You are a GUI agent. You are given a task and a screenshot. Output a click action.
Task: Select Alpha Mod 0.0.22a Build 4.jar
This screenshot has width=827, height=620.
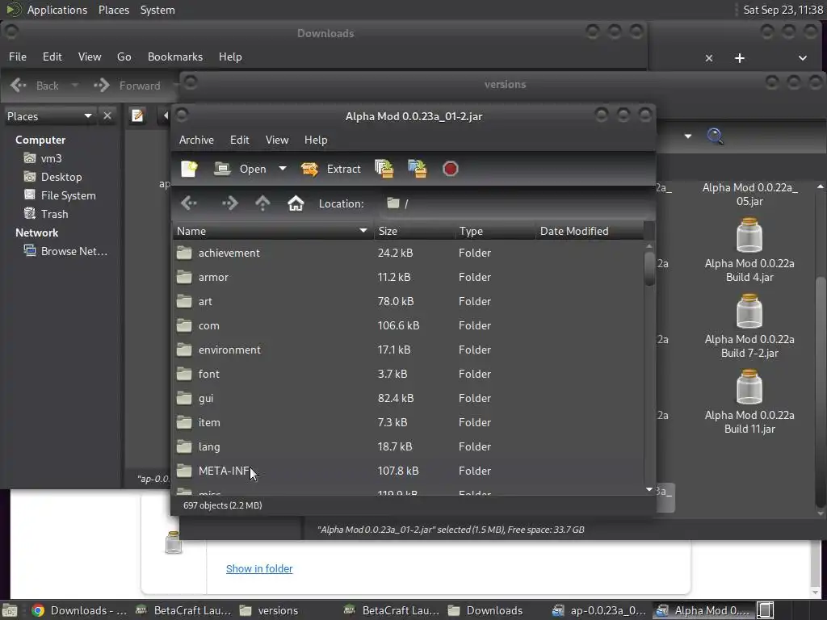749,250
